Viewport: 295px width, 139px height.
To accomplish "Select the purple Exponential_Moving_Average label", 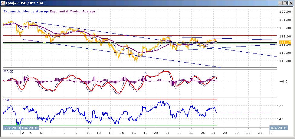I will coord(72,11).
